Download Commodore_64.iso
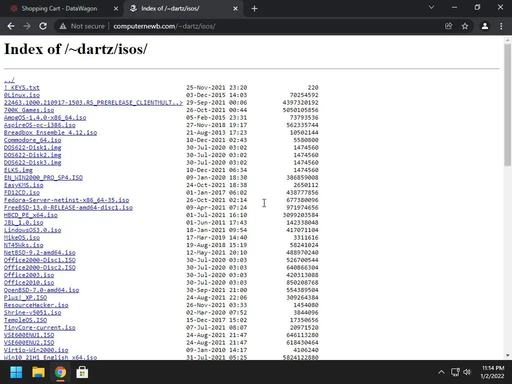This screenshot has height=384, width=512. pyautogui.click(x=32, y=140)
